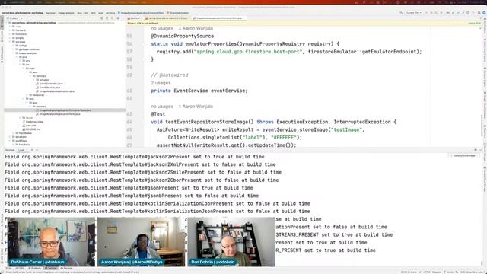The image size is (487, 274).
Task: Click Aaron Wanjala author hint above @Test
Action: point(196,107)
